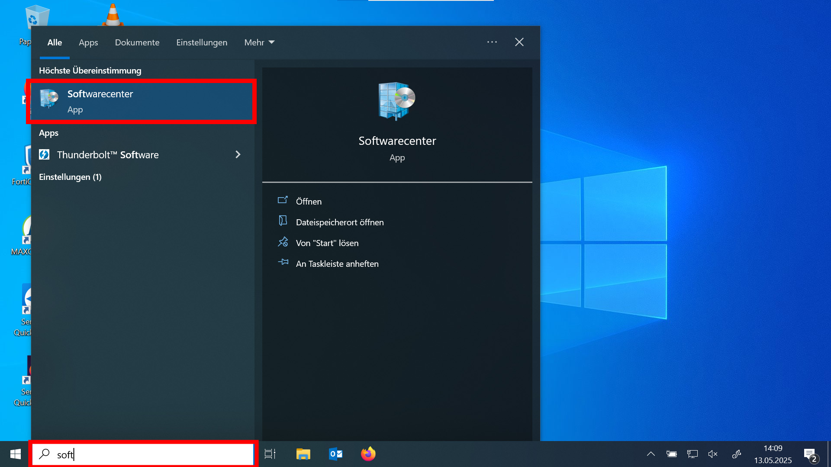Screen dimensions: 831x467
Task: Expand the Thunderbolt Software result
Action: pos(238,154)
